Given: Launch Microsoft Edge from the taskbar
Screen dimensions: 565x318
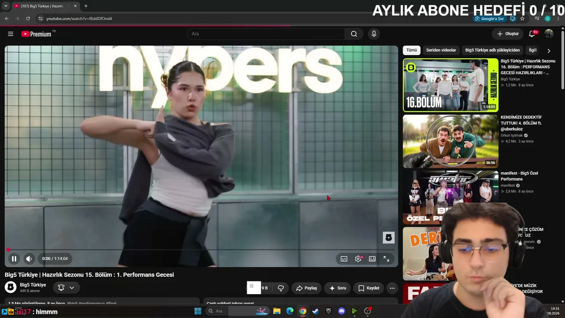Looking at the screenshot, I should coord(290,311).
